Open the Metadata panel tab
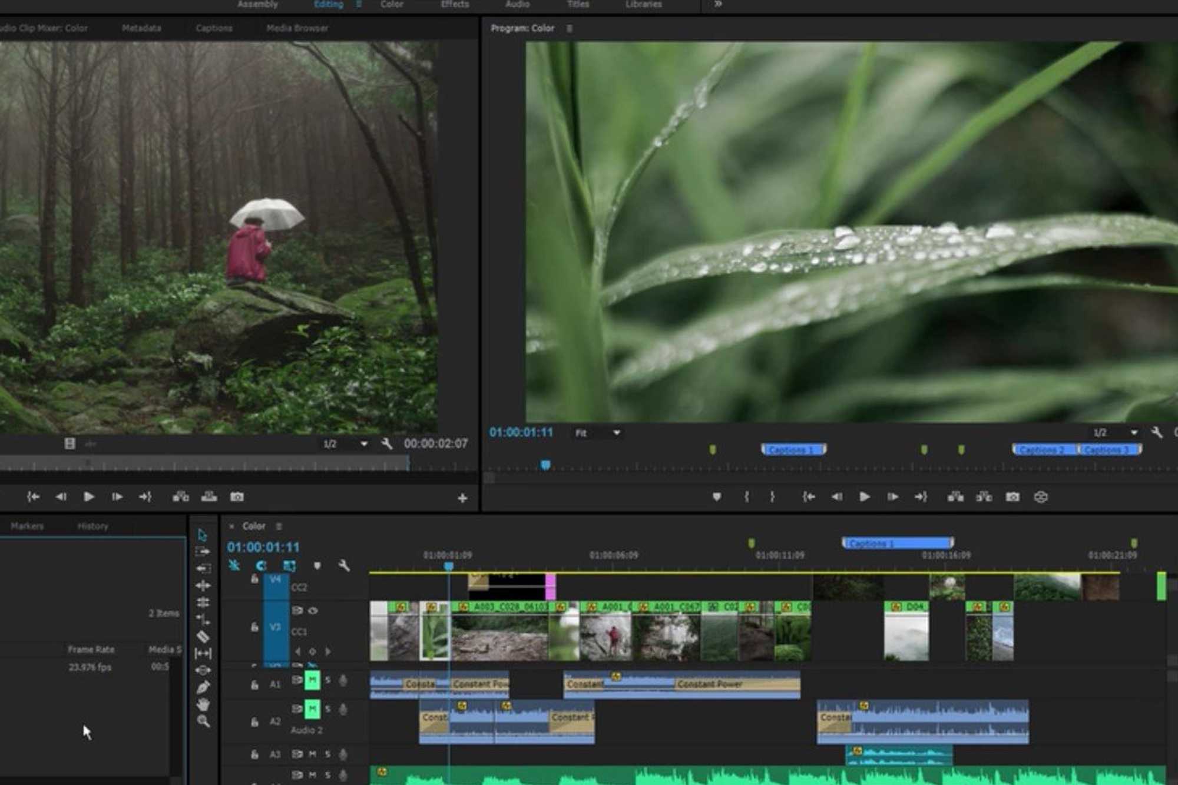This screenshot has height=785, width=1178. click(x=141, y=28)
